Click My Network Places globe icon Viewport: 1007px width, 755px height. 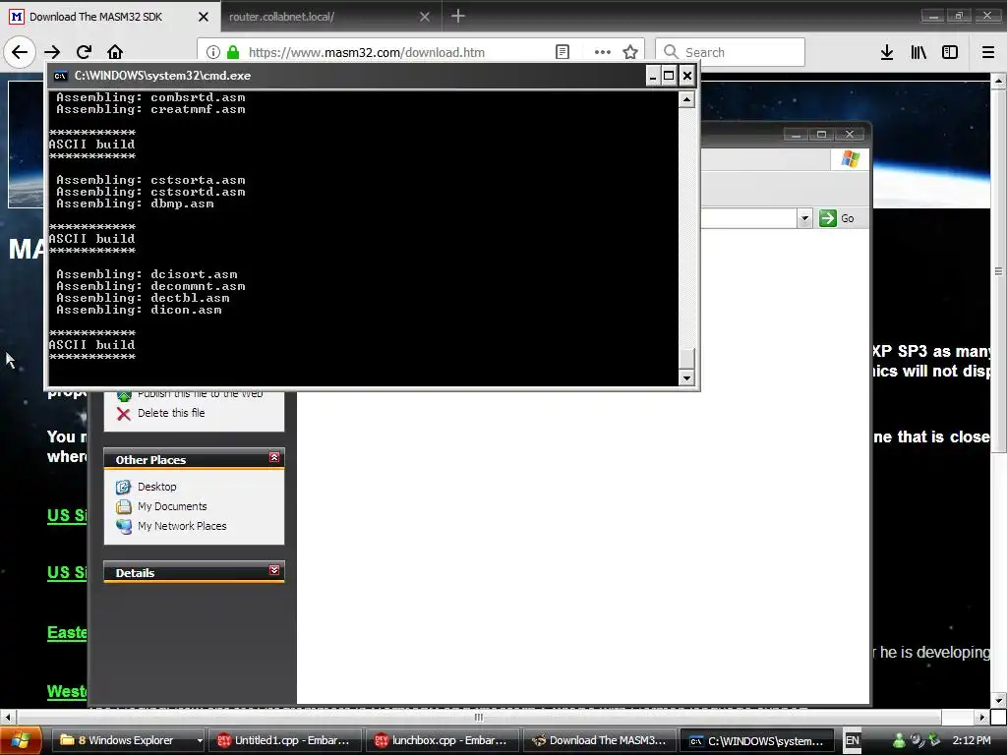click(123, 527)
